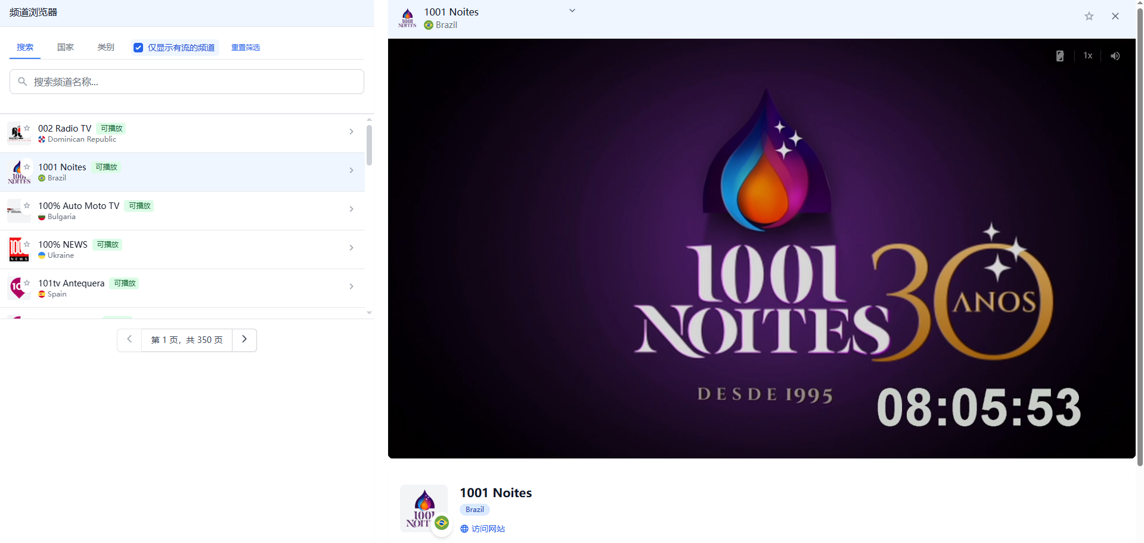Close the 1001 Noites player panel
Image resolution: width=1144 pixels, height=543 pixels.
tap(1115, 16)
